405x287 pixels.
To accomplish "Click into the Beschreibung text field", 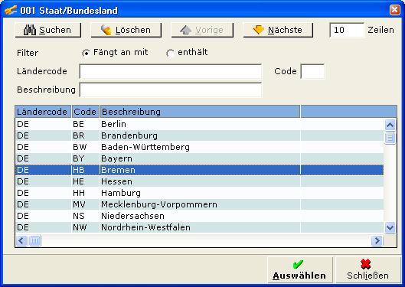I will (171, 90).
